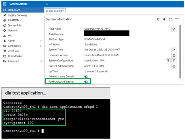Click the Dashboard icon in sidebar

tap(5, 10)
